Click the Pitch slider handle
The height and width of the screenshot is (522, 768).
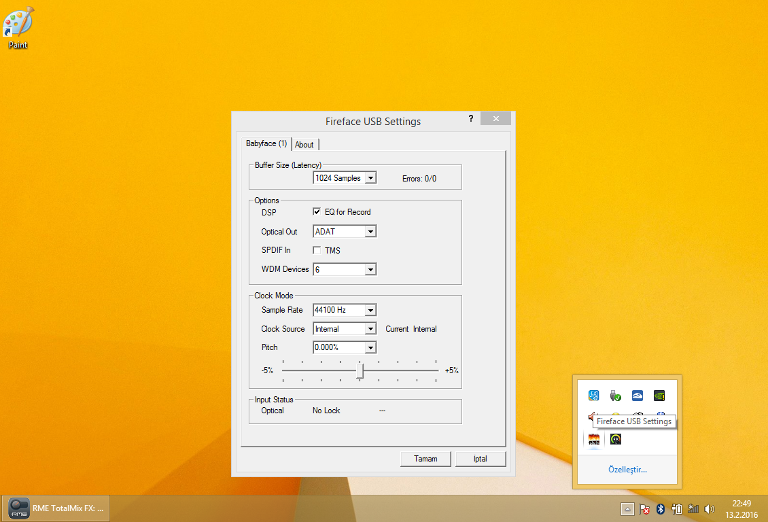tap(360, 371)
